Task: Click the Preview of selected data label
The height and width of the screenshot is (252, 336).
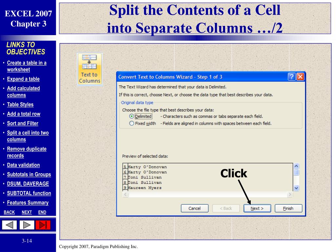Action: pos(145,156)
